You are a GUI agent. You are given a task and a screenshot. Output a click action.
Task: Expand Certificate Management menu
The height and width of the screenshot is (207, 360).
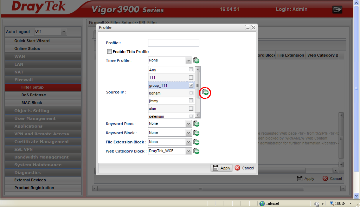point(43,142)
